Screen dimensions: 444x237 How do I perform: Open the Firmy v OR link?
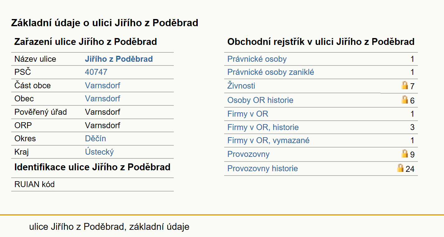pos(248,114)
